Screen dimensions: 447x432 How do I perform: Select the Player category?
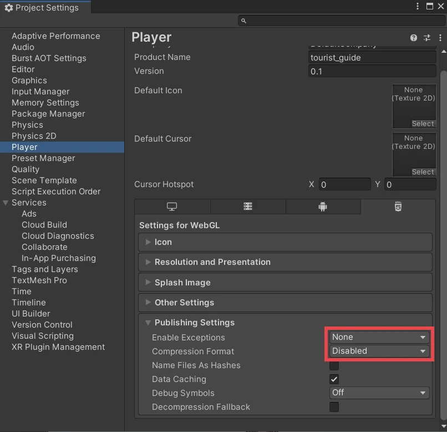click(62, 147)
